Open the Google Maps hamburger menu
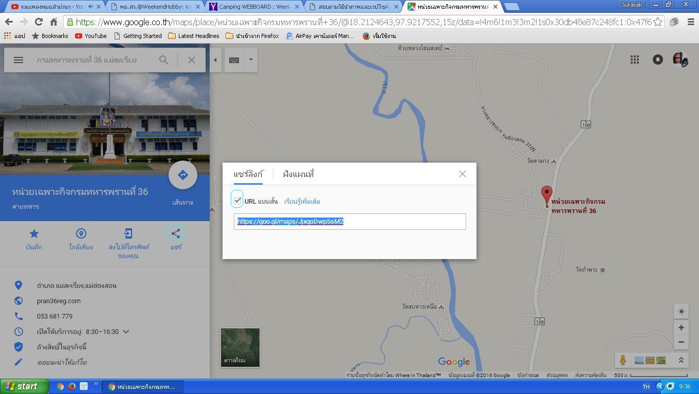The height and width of the screenshot is (394, 699). (x=19, y=60)
